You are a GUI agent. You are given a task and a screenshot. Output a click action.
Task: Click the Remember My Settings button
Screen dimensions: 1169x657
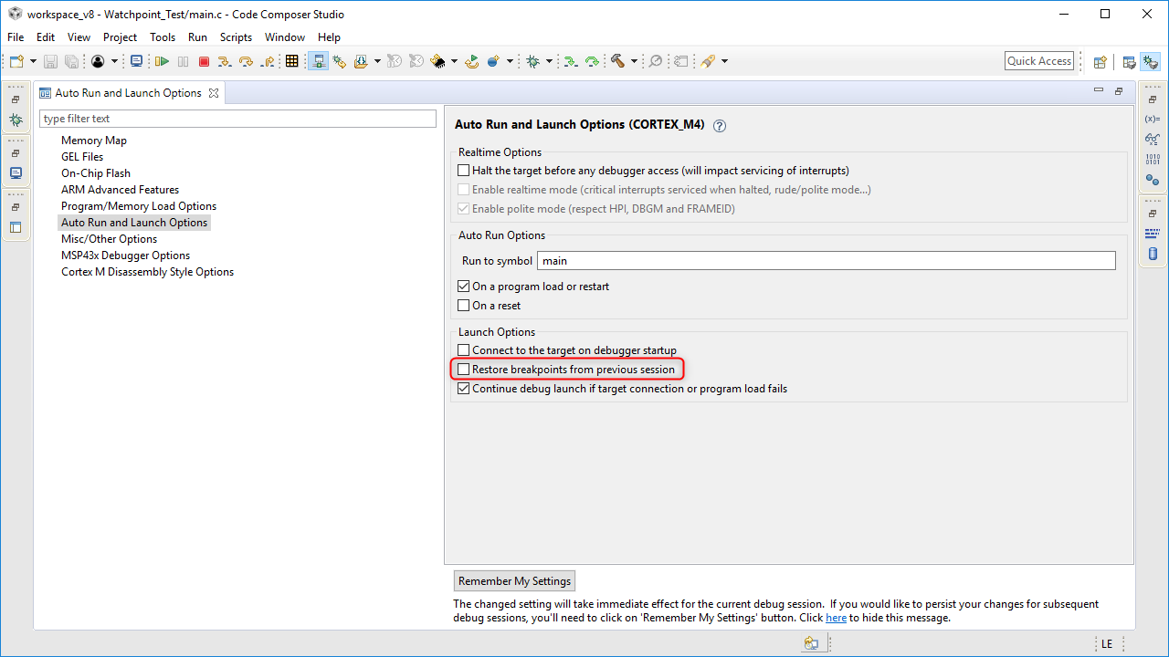(515, 581)
